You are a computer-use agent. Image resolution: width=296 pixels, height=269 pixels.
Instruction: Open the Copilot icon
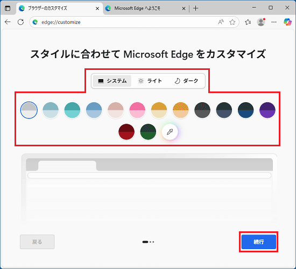(x=287, y=22)
